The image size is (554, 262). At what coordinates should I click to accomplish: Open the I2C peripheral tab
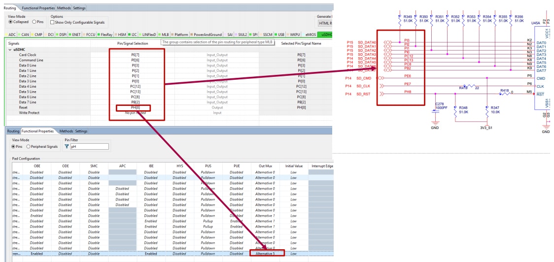[133, 35]
